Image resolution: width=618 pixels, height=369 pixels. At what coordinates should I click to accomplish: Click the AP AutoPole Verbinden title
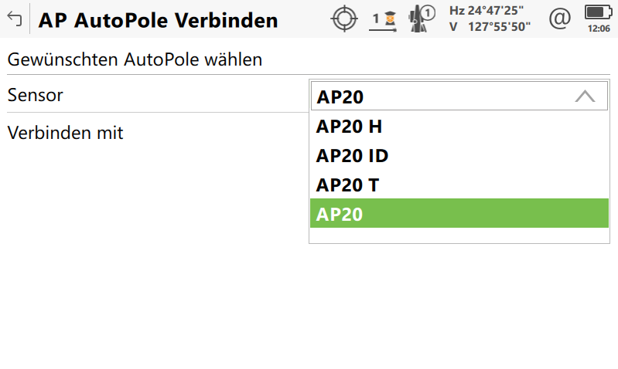point(158,20)
